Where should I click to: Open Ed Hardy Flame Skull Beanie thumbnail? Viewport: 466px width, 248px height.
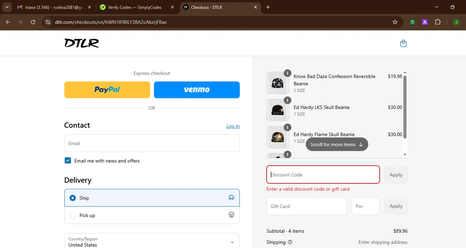click(x=278, y=137)
